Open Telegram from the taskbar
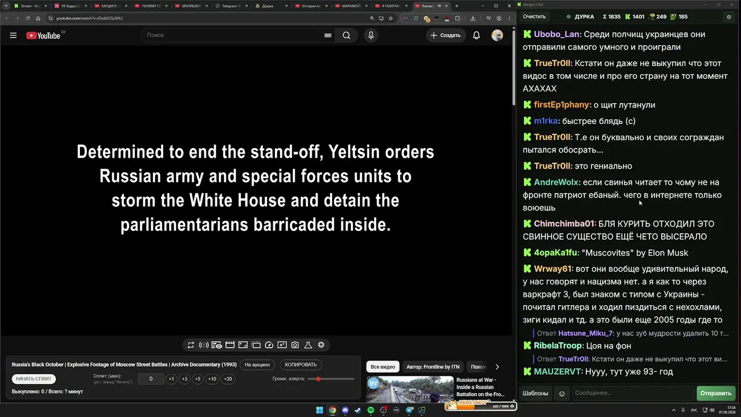 tap(409, 411)
